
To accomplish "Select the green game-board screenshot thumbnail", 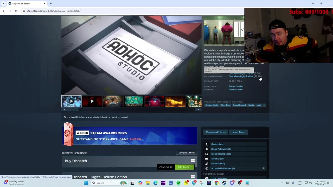I will (x=134, y=101).
